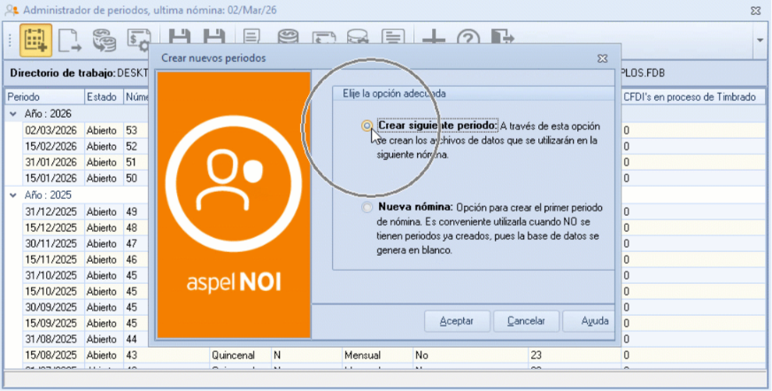Screen dimensions: 772x391
Task: Click Abierto in the 31/12/2025 row
Action: point(102,212)
